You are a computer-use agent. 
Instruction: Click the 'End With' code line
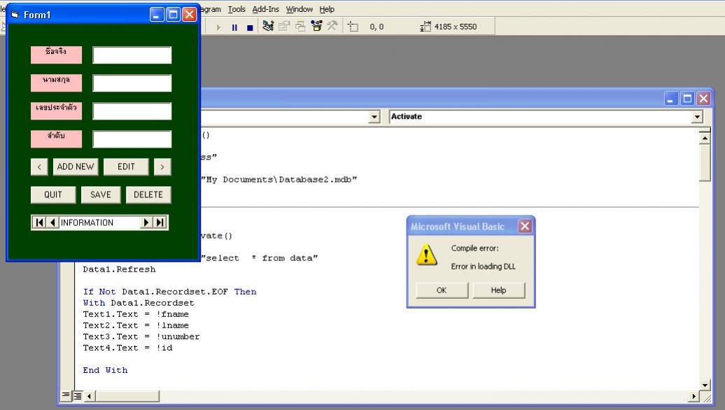[106, 370]
